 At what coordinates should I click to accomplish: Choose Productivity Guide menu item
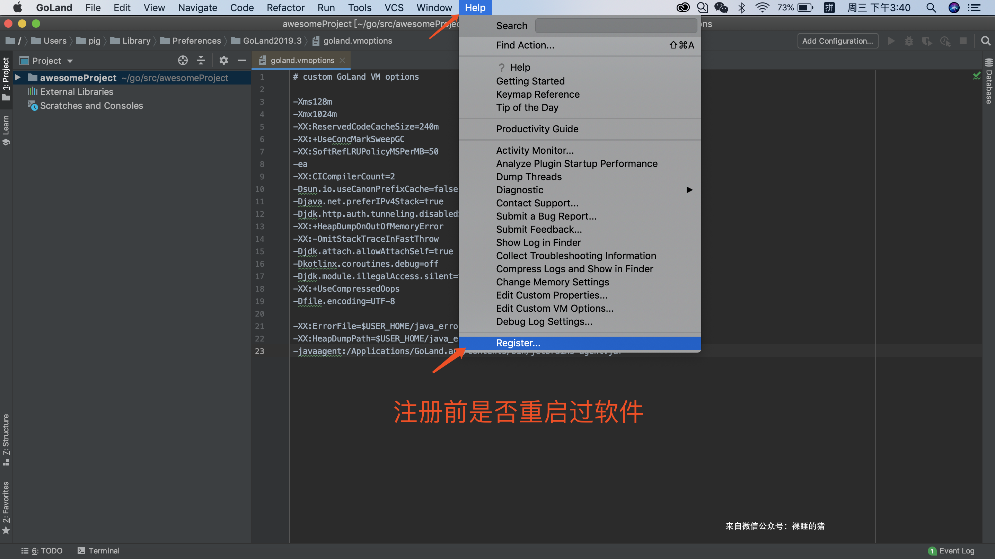coord(580,129)
